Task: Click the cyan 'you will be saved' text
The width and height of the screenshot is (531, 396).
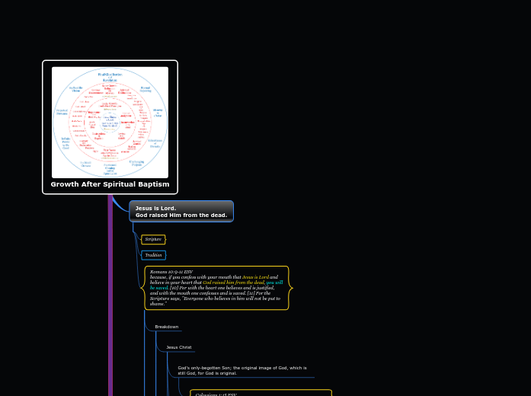Action: (274, 283)
